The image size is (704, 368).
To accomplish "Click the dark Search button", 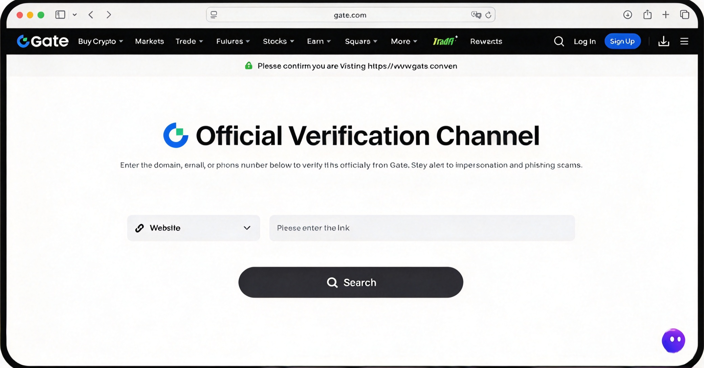I will [x=351, y=282].
